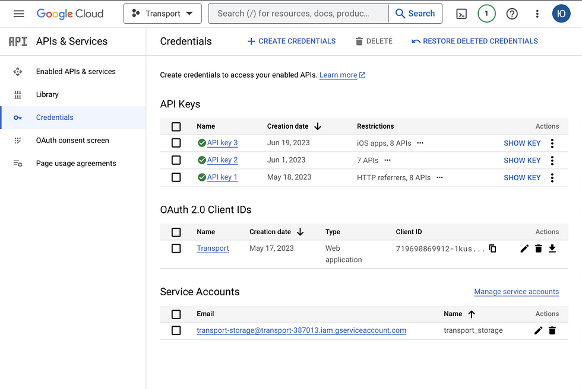Click the Type column header
Screen dimensions: 582x389
[333, 232]
